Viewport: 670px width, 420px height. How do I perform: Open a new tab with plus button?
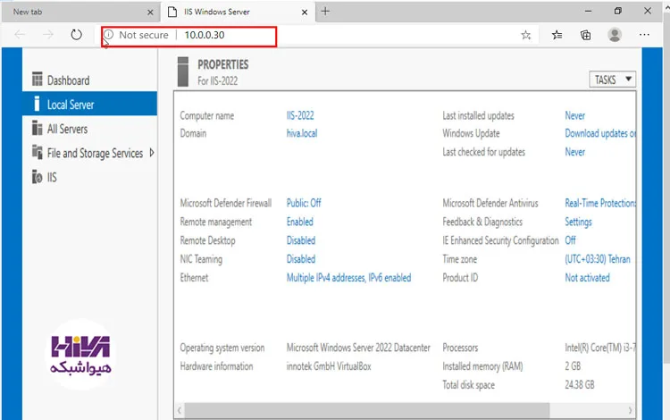(325, 12)
